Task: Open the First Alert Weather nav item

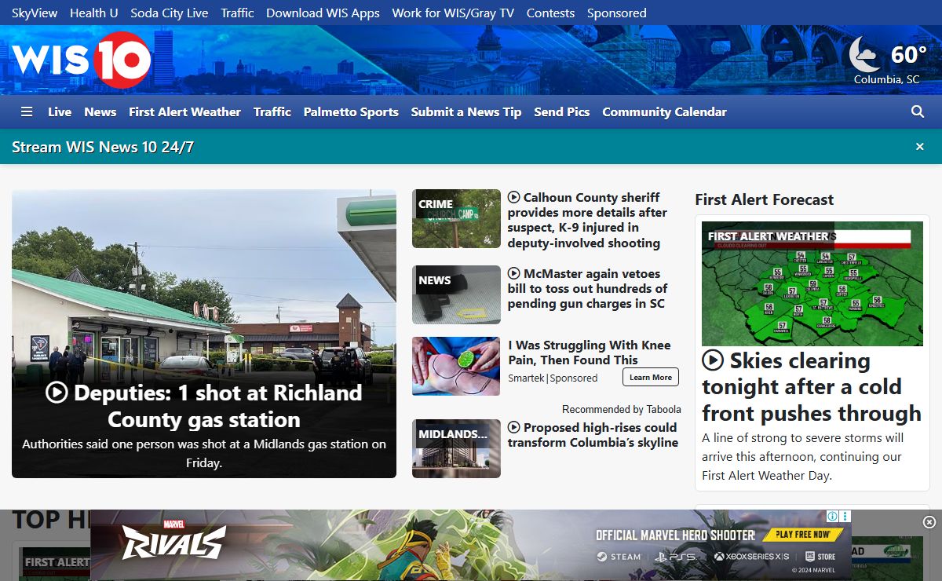Action: pyautogui.click(x=185, y=111)
